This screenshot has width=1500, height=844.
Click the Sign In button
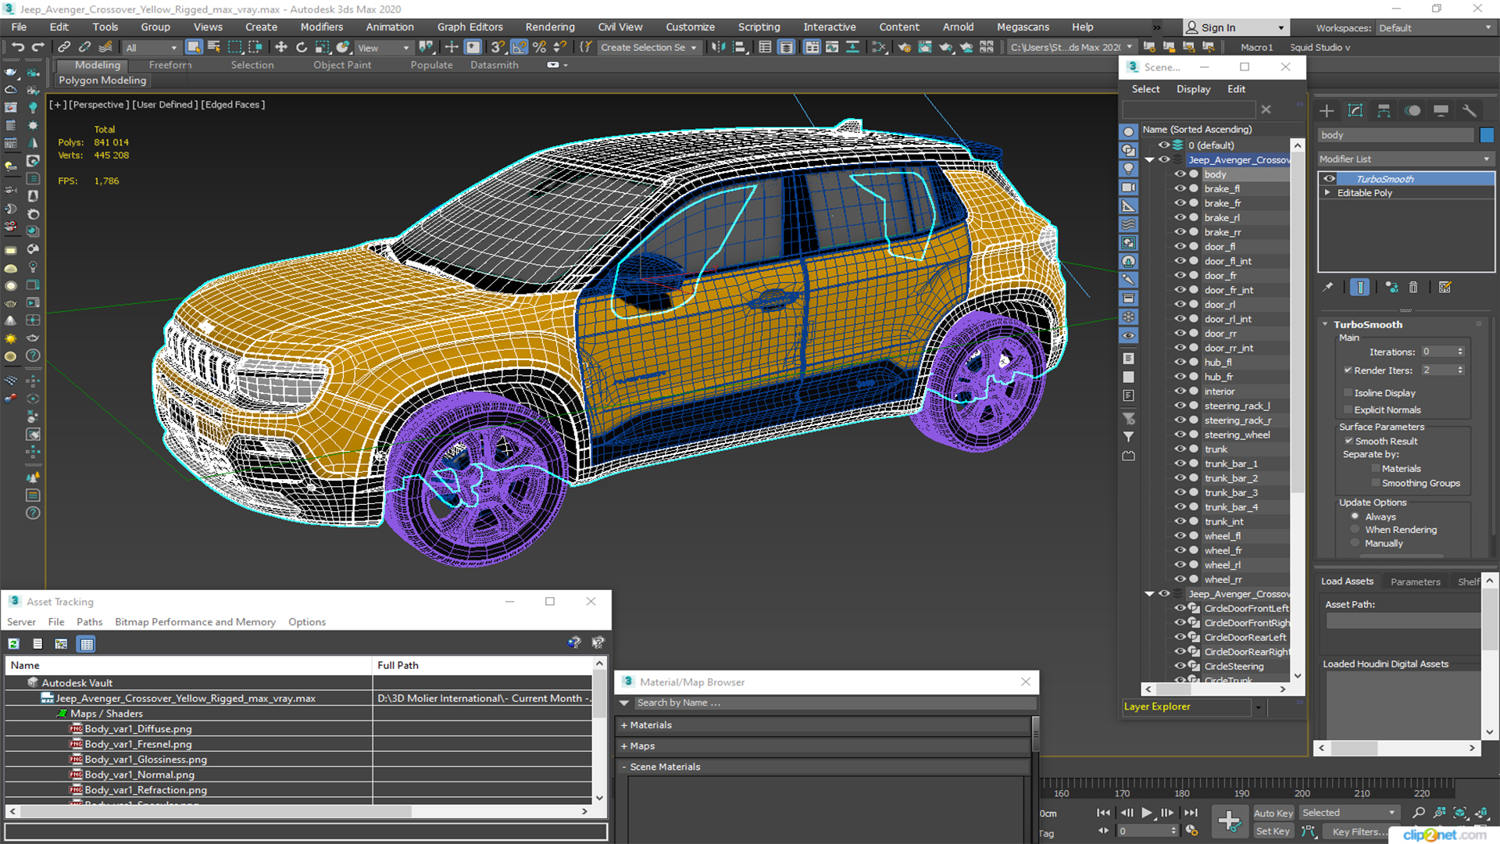point(1234,27)
